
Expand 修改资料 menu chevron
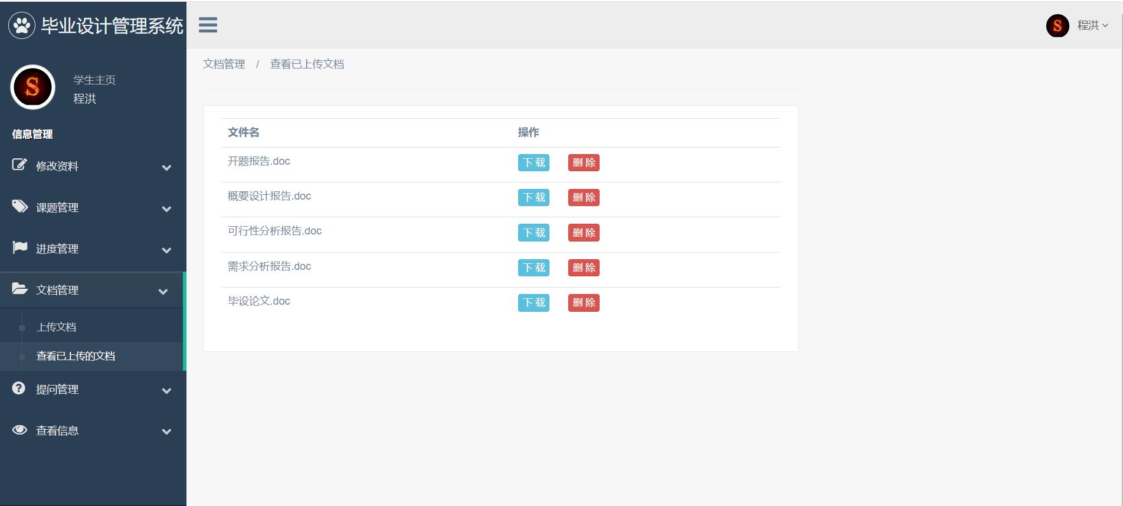pos(167,168)
